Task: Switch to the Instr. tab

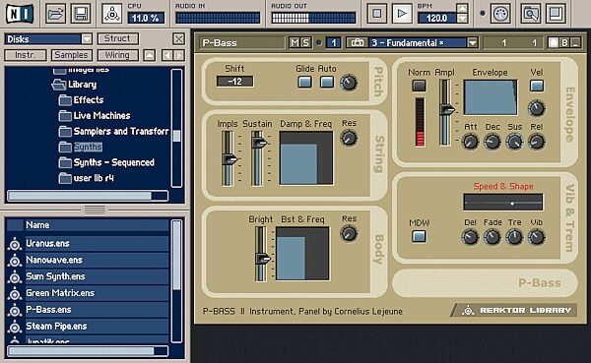Action: coord(26,55)
